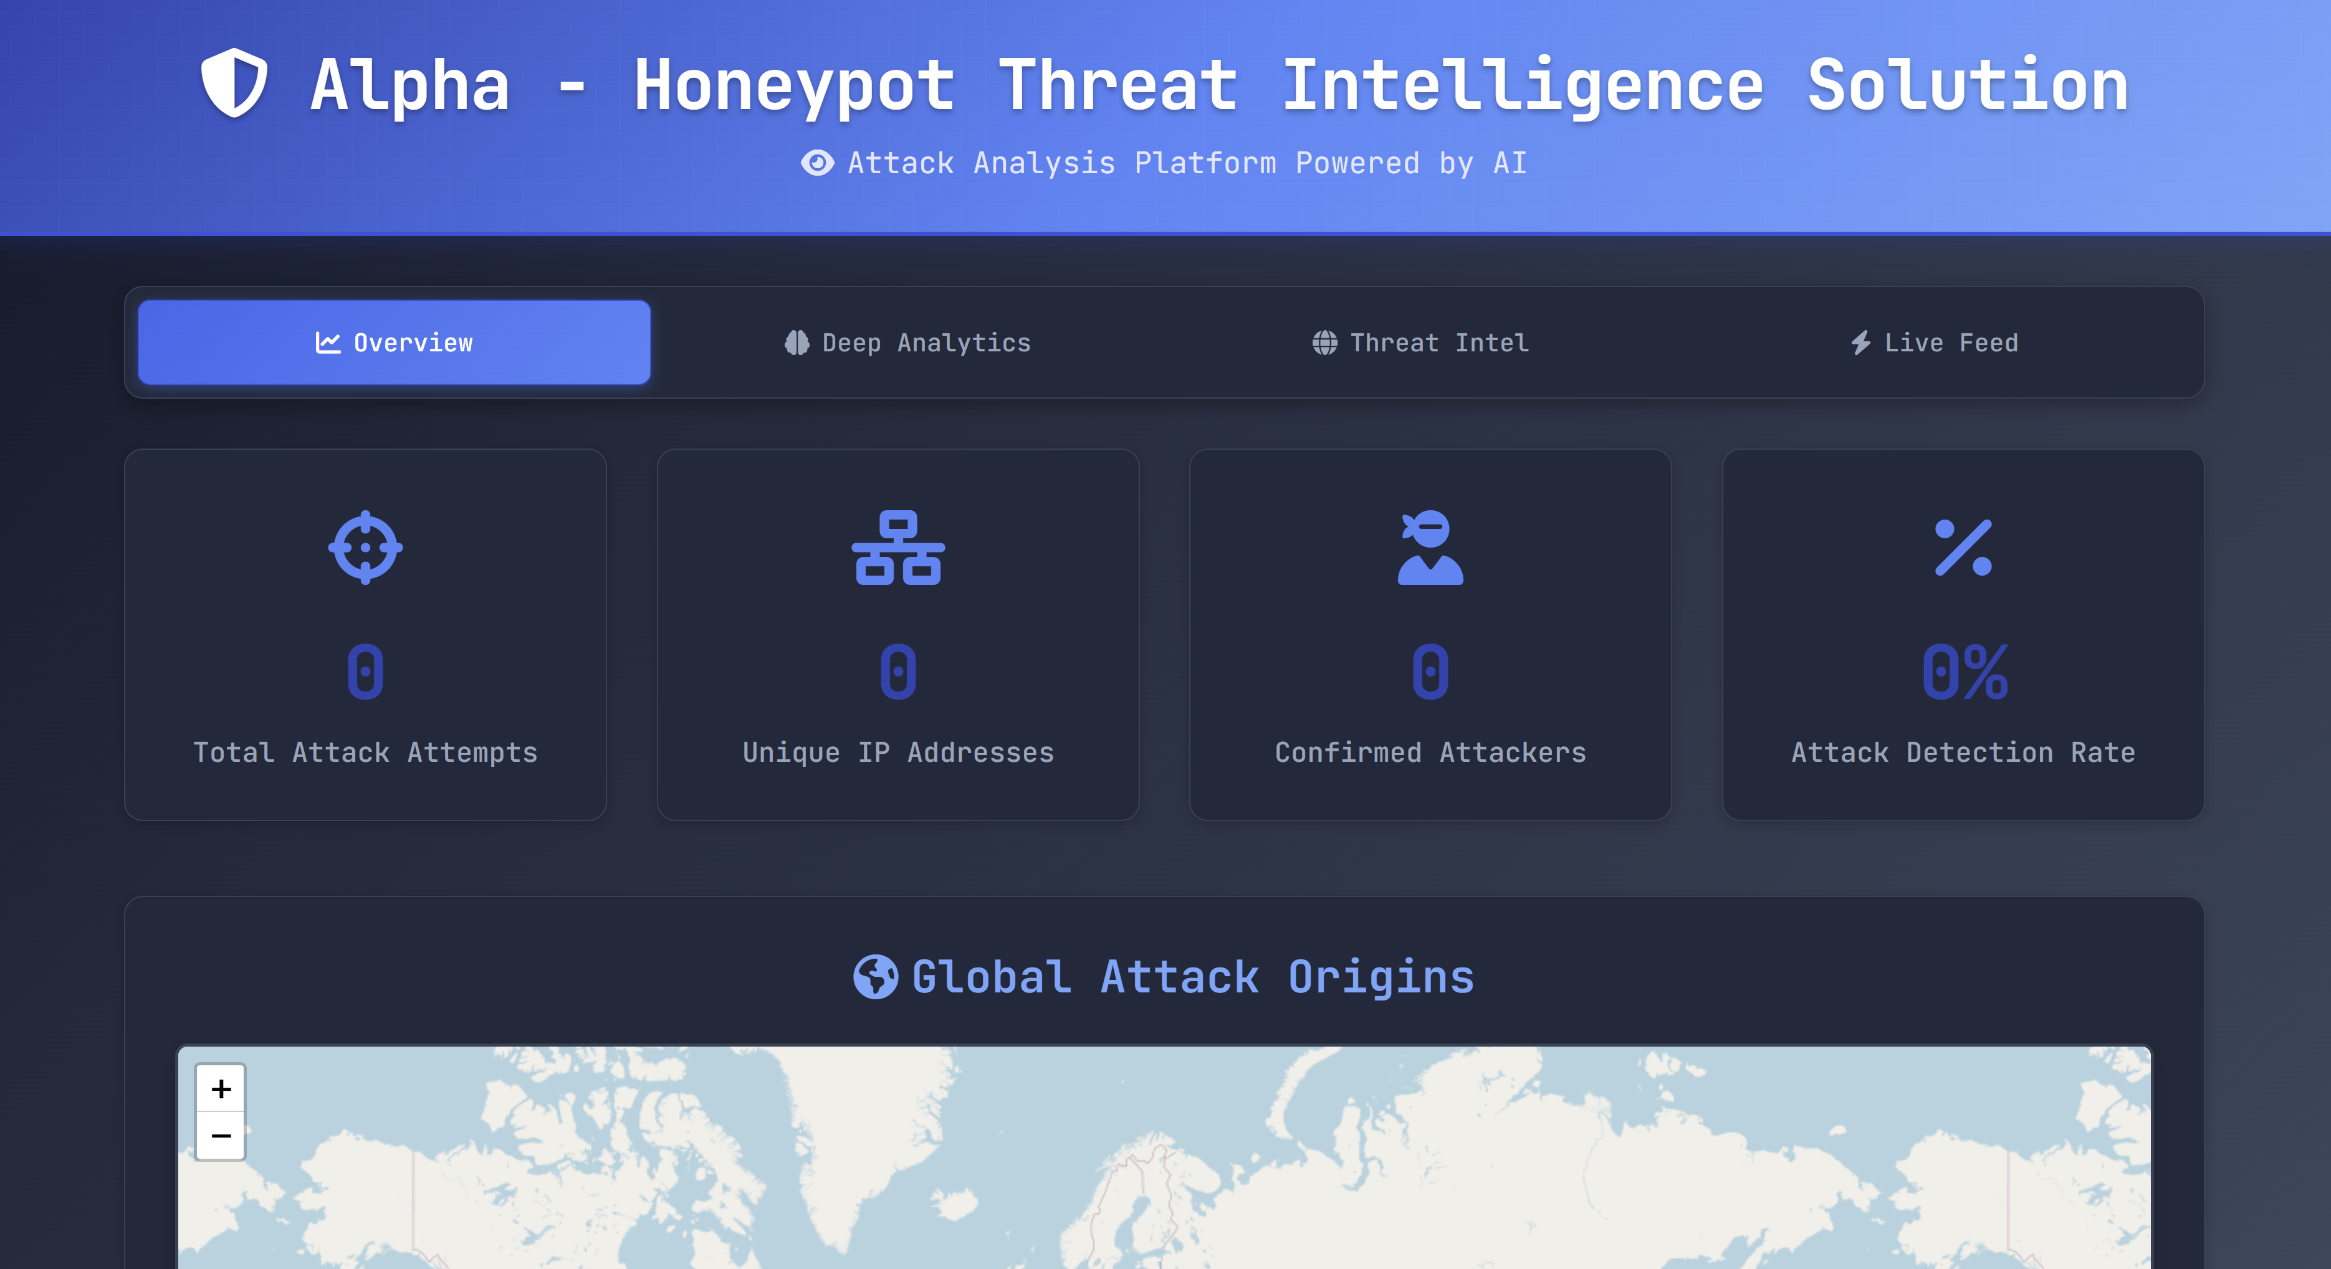Open the Threat Intel tab
2331x1269 pixels.
pos(1420,343)
